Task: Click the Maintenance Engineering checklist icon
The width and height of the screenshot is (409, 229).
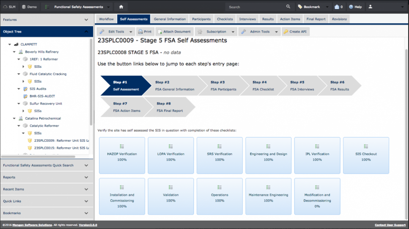Action: coord(268,187)
